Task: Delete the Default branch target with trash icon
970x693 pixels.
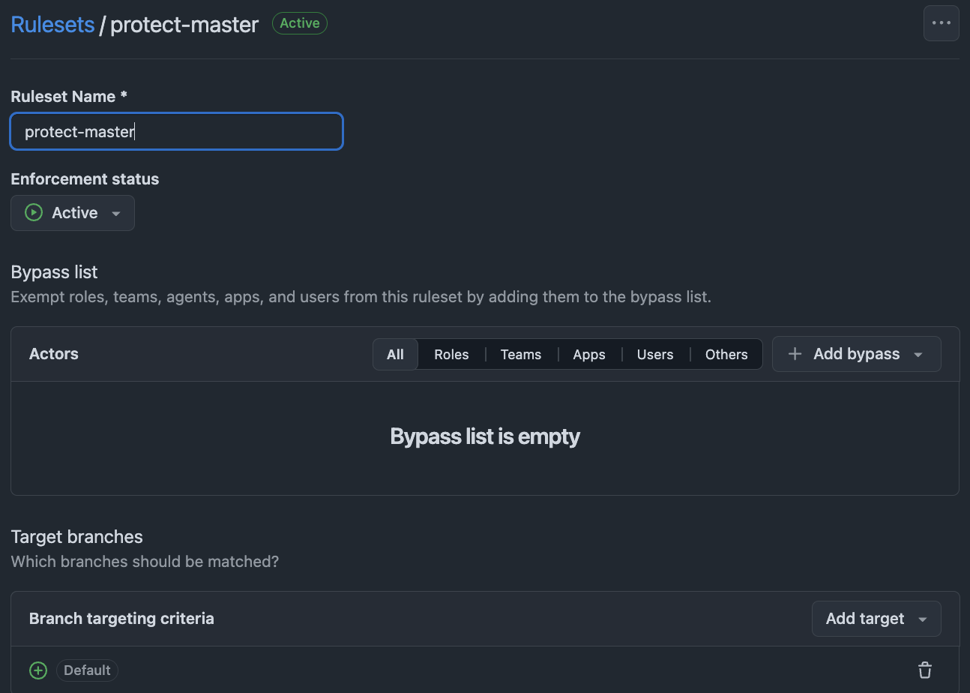Action: tap(925, 670)
